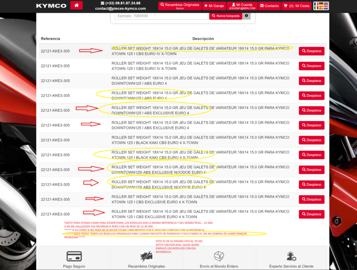Open Mi Cuenta account menu
The width and height of the screenshot is (357, 270).
pyautogui.click(x=242, y=6)
